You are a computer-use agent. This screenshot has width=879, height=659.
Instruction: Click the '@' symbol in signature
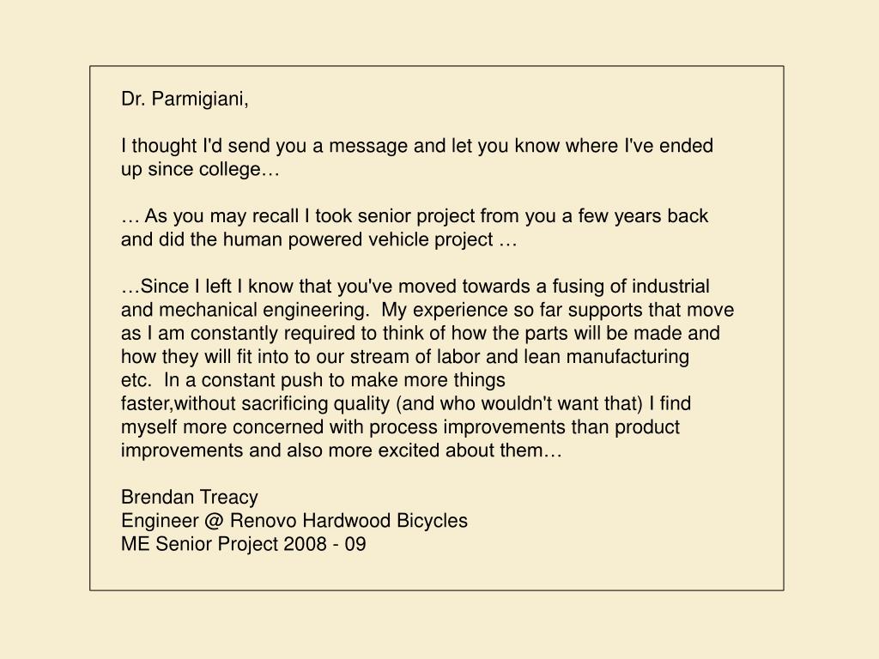[214, 521]
